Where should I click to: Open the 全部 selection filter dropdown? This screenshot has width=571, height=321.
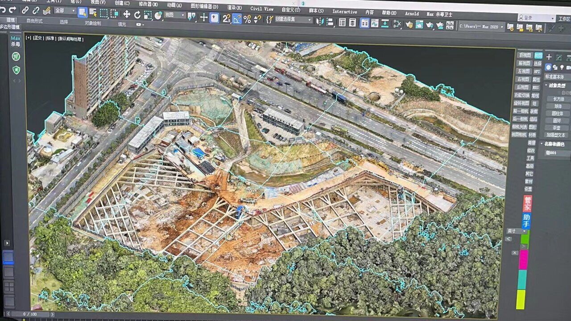65,10
